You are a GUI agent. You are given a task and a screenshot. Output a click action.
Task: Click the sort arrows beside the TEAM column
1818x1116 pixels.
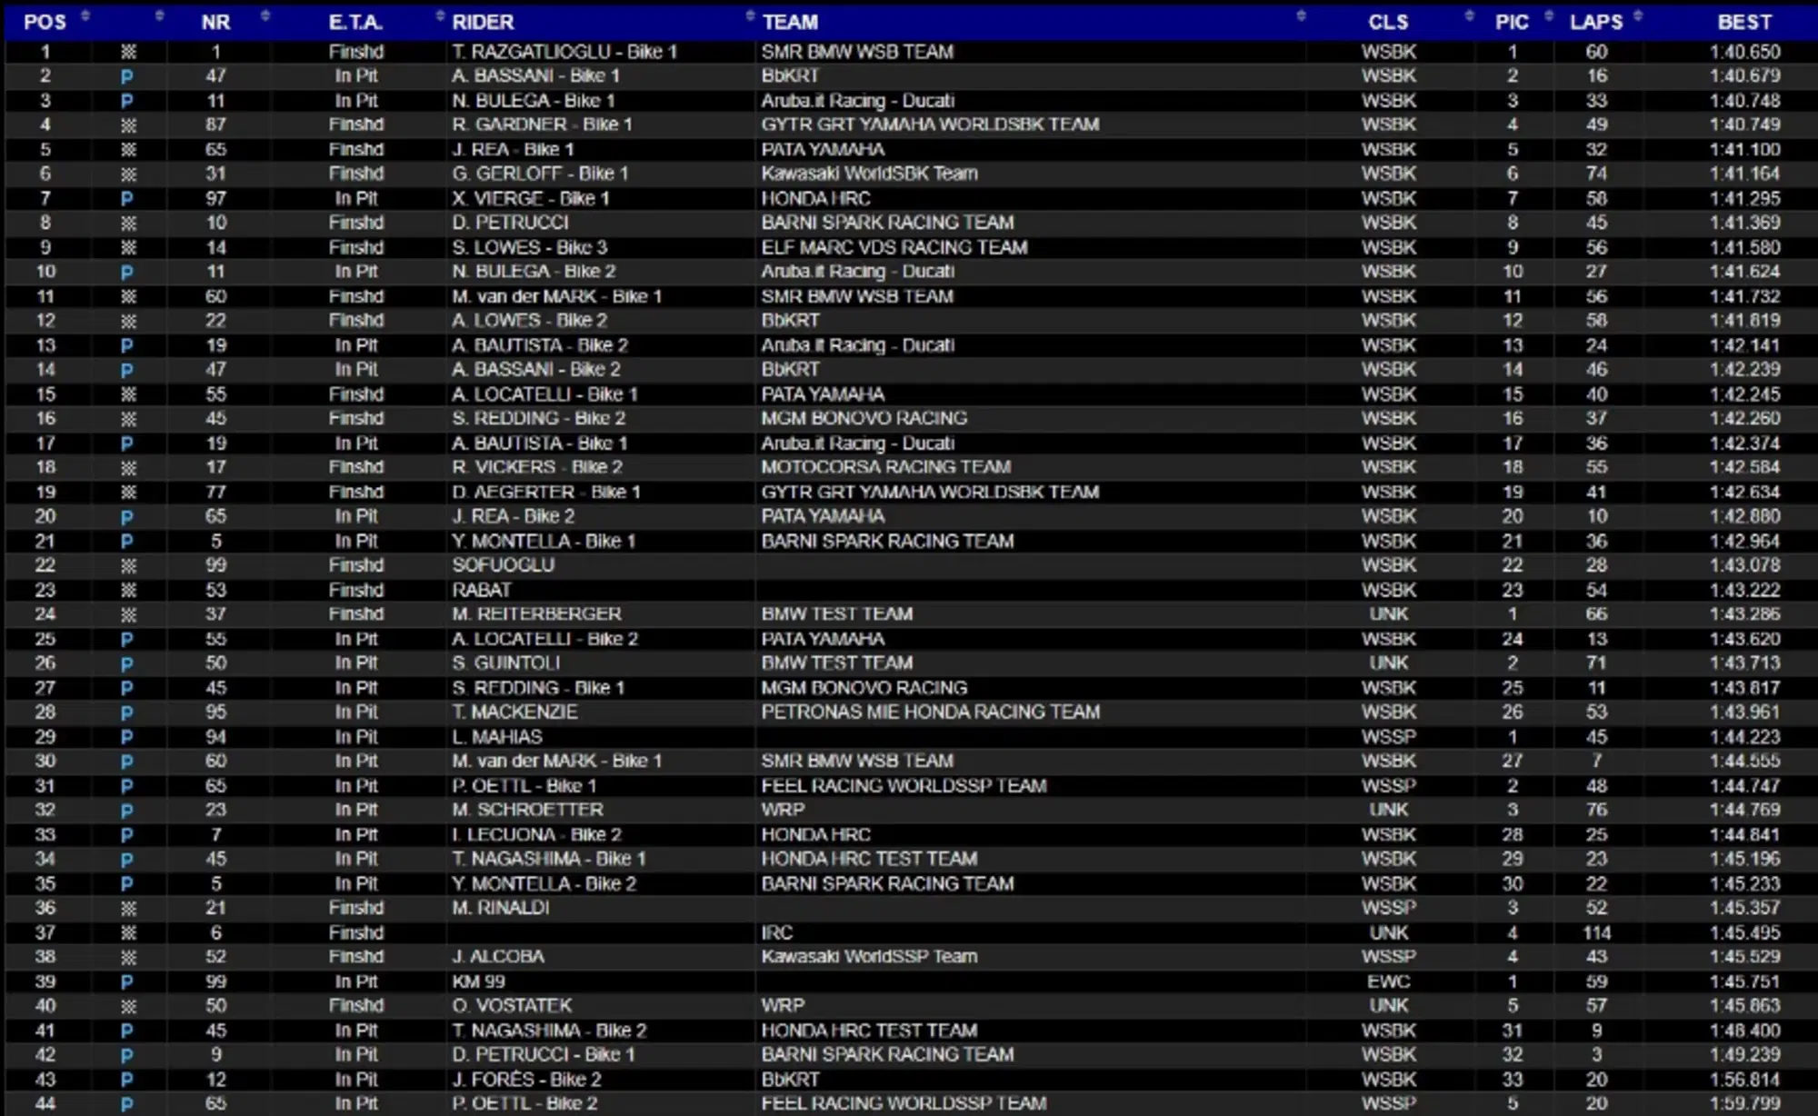click(1301, 16)
